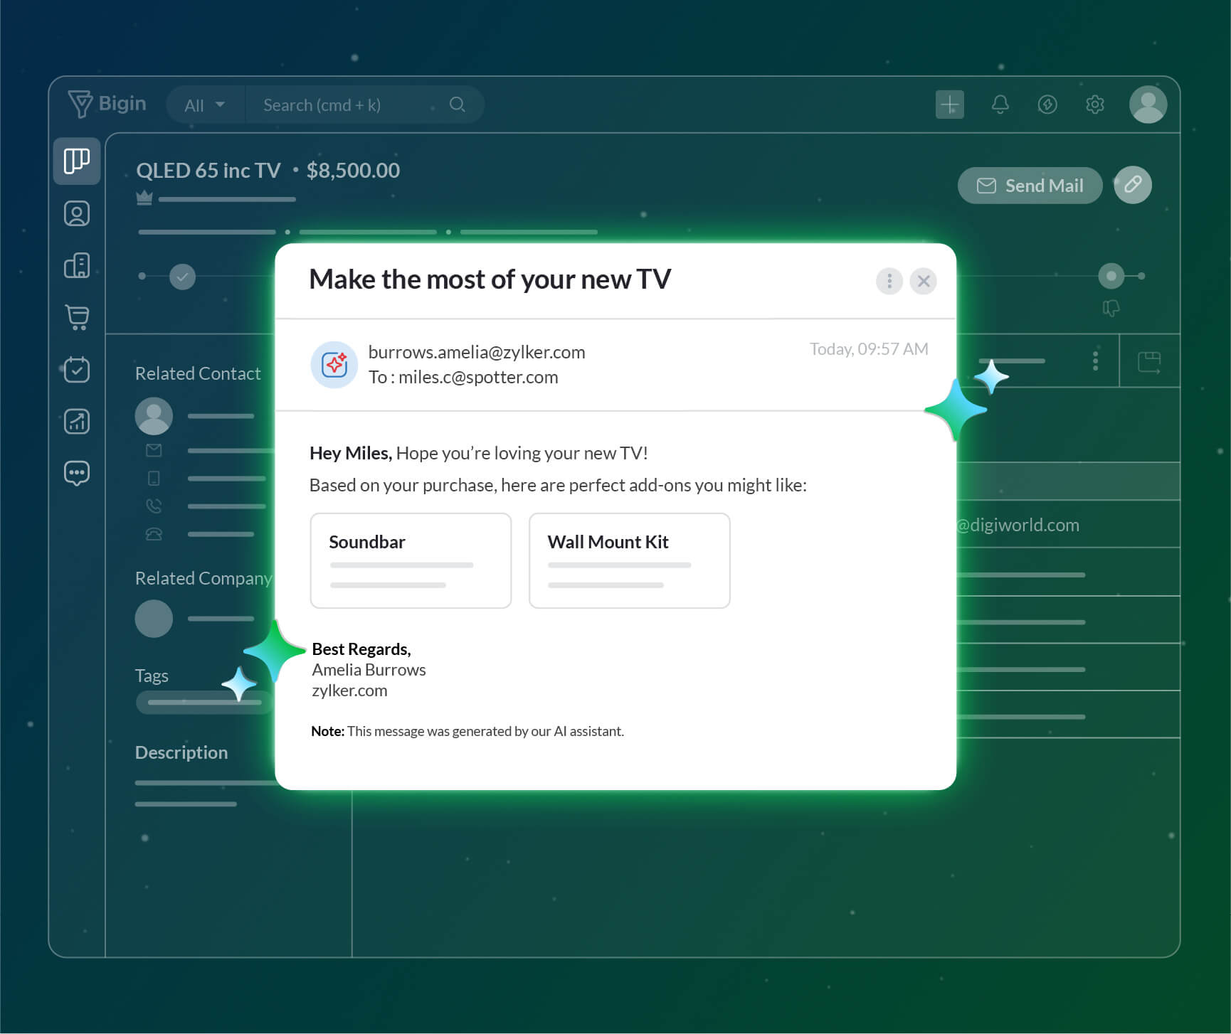Screen dimensions: 1231x1034
Task: Open Messages chat bubble in sidebar
Action: point(77,473)
